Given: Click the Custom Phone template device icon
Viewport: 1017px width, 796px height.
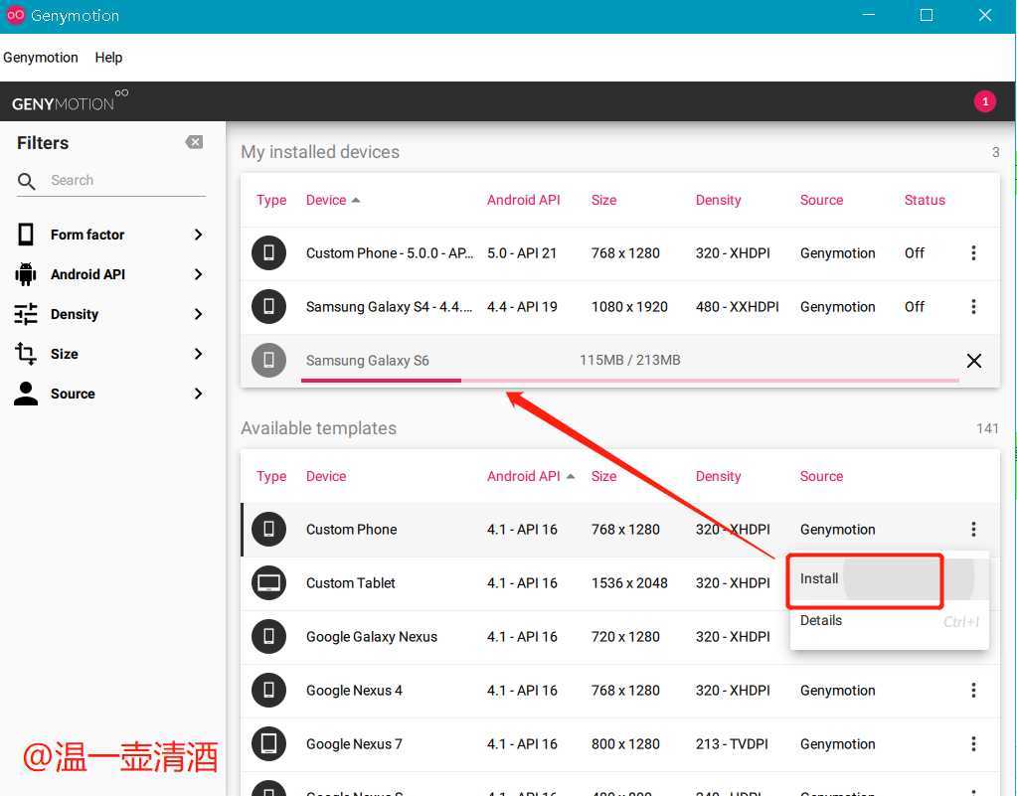Looking at the screenshot, I should click(x=268, y=529).
